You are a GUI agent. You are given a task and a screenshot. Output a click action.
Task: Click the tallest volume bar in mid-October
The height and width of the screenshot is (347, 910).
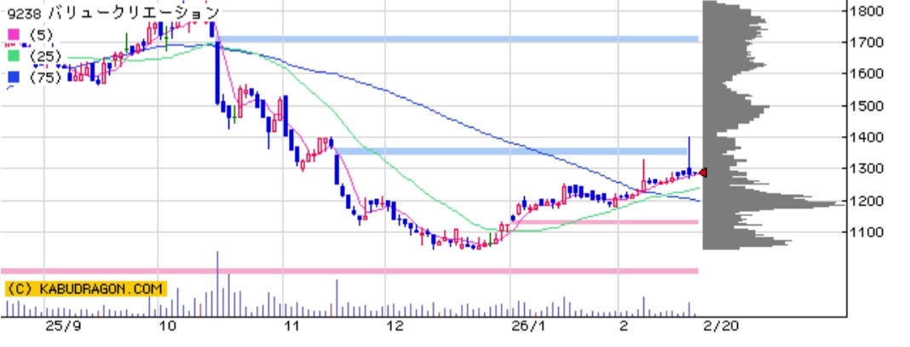pyautogui.click(x=218, y=285)
